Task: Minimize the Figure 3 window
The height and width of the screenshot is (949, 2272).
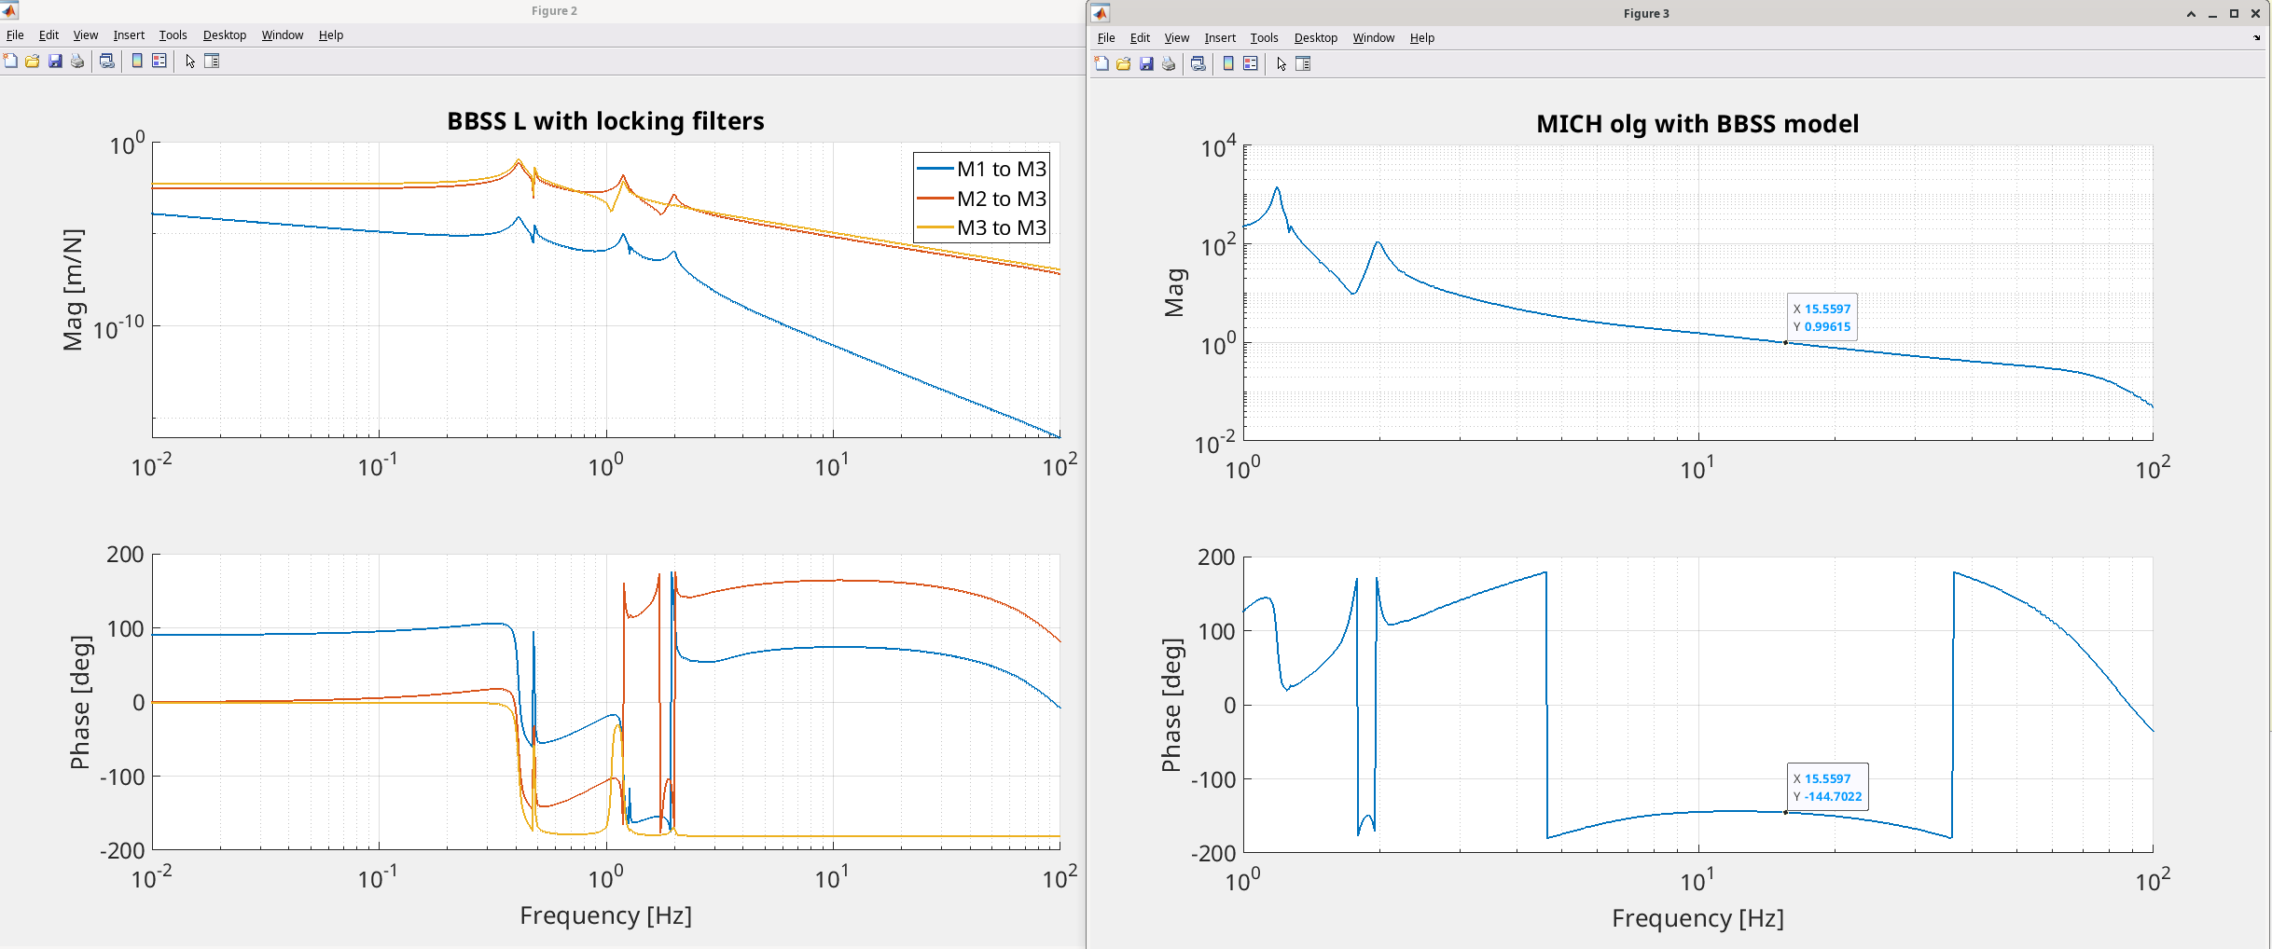Action: pyautogui.click(x=2212, y=14)
